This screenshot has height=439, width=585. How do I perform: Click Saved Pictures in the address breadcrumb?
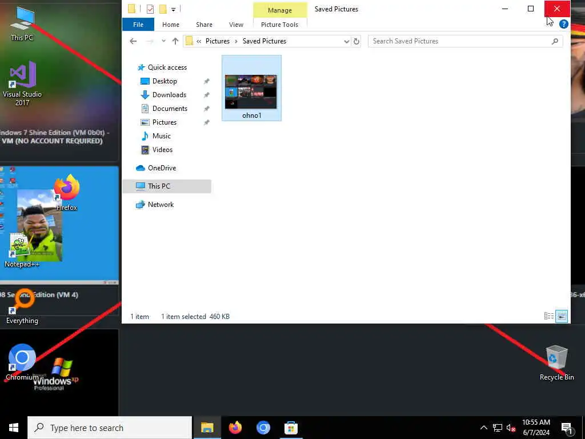pyautogui.click(x=265, y=41)
